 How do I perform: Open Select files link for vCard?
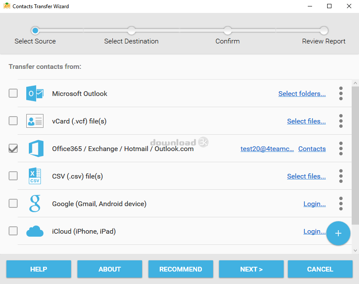pyautogui.click(x=306, y=121)
